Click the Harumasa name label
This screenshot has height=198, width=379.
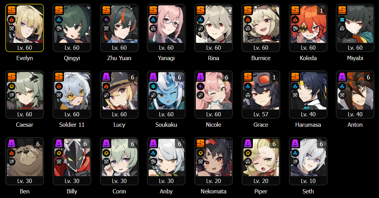point(308,125)
